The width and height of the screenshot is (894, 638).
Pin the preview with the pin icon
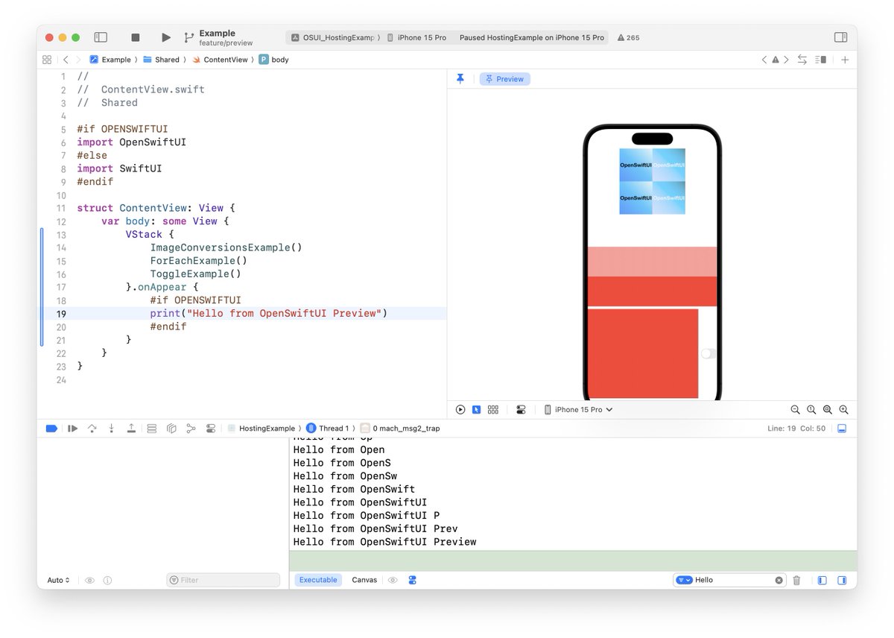(x=460, y=79)
